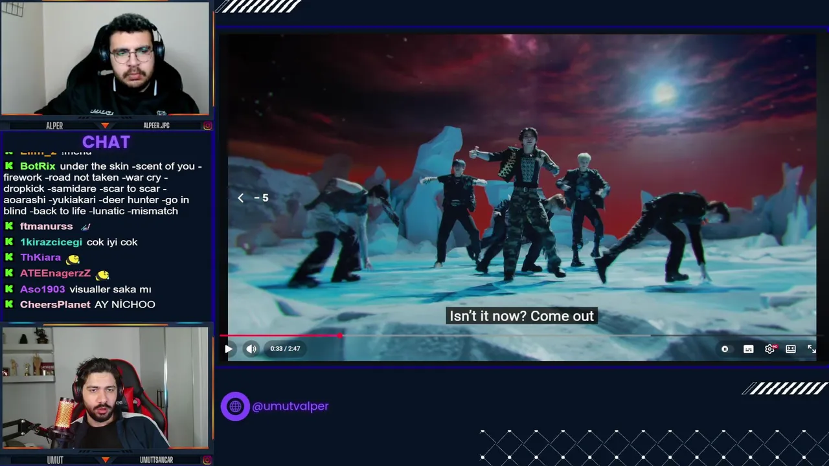
Task: Click the ThKiara username in chat
Action: coord(41,258)
